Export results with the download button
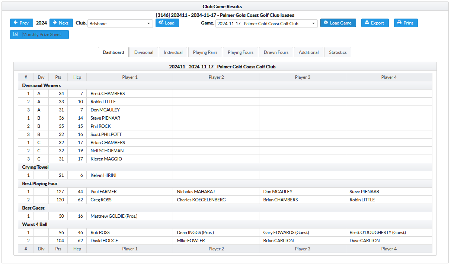 pyautogui.click(x=375, y=23)
